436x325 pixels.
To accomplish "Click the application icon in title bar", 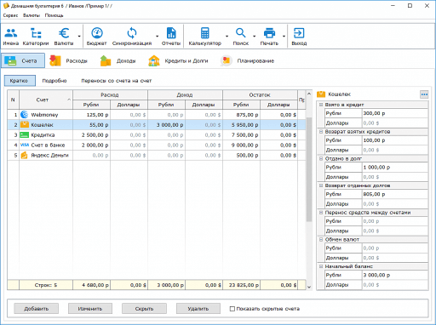I will [6, 6].
